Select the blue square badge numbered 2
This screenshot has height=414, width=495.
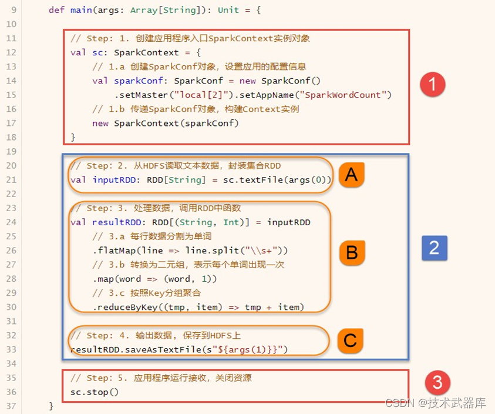click(435, 248)
